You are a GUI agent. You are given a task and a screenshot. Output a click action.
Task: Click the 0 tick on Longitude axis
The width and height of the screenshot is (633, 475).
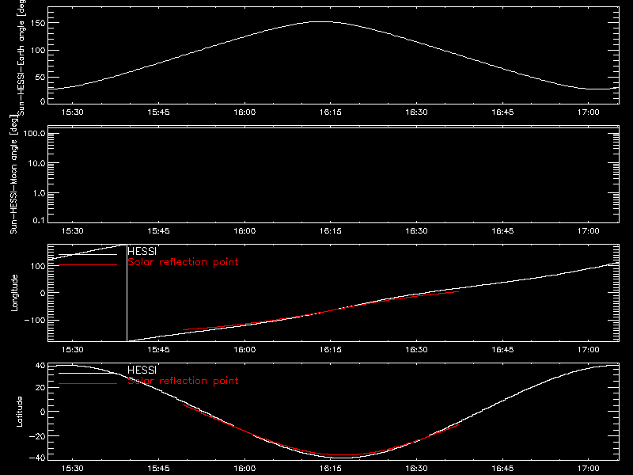[43, 293]
